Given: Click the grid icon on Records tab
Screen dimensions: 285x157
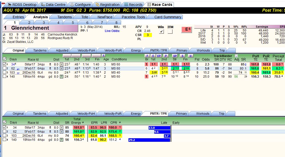Looking at the screenshot, I should click(x=126, y=5).
